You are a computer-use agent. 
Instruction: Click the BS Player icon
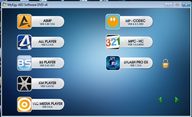pyautogui.click(x=24, y=63)
